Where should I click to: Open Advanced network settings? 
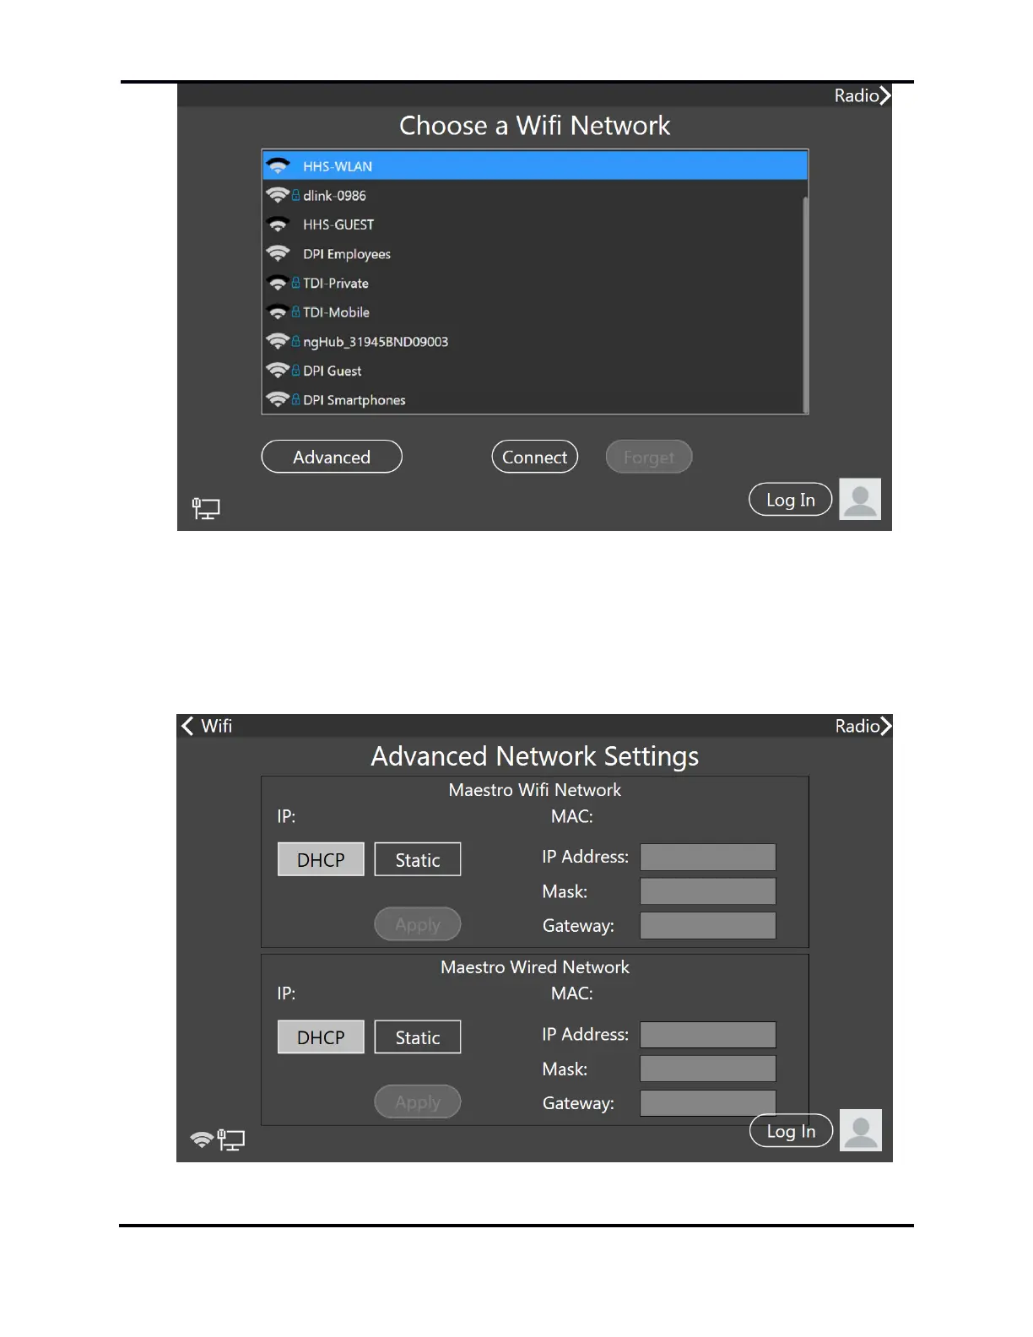click(332, 457)
